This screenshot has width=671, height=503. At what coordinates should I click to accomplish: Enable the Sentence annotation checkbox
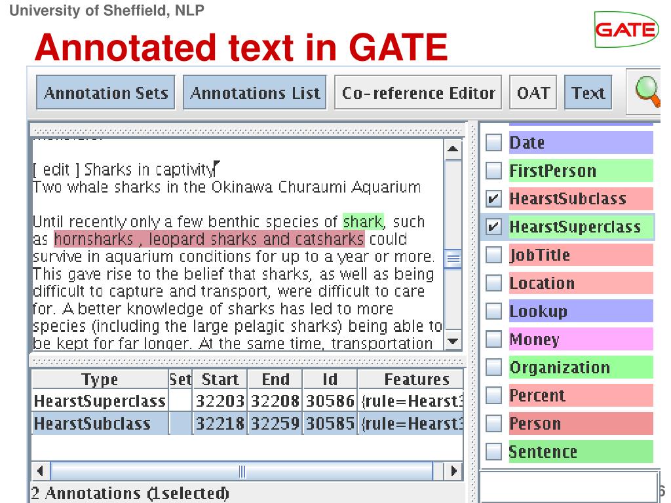pos(494,452)
